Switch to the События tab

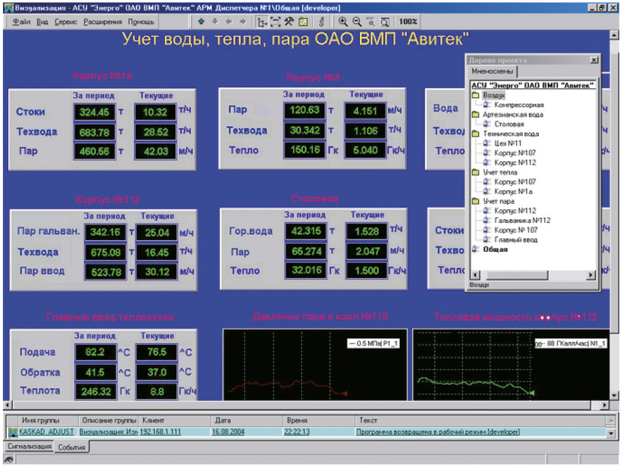click(71, 447)
